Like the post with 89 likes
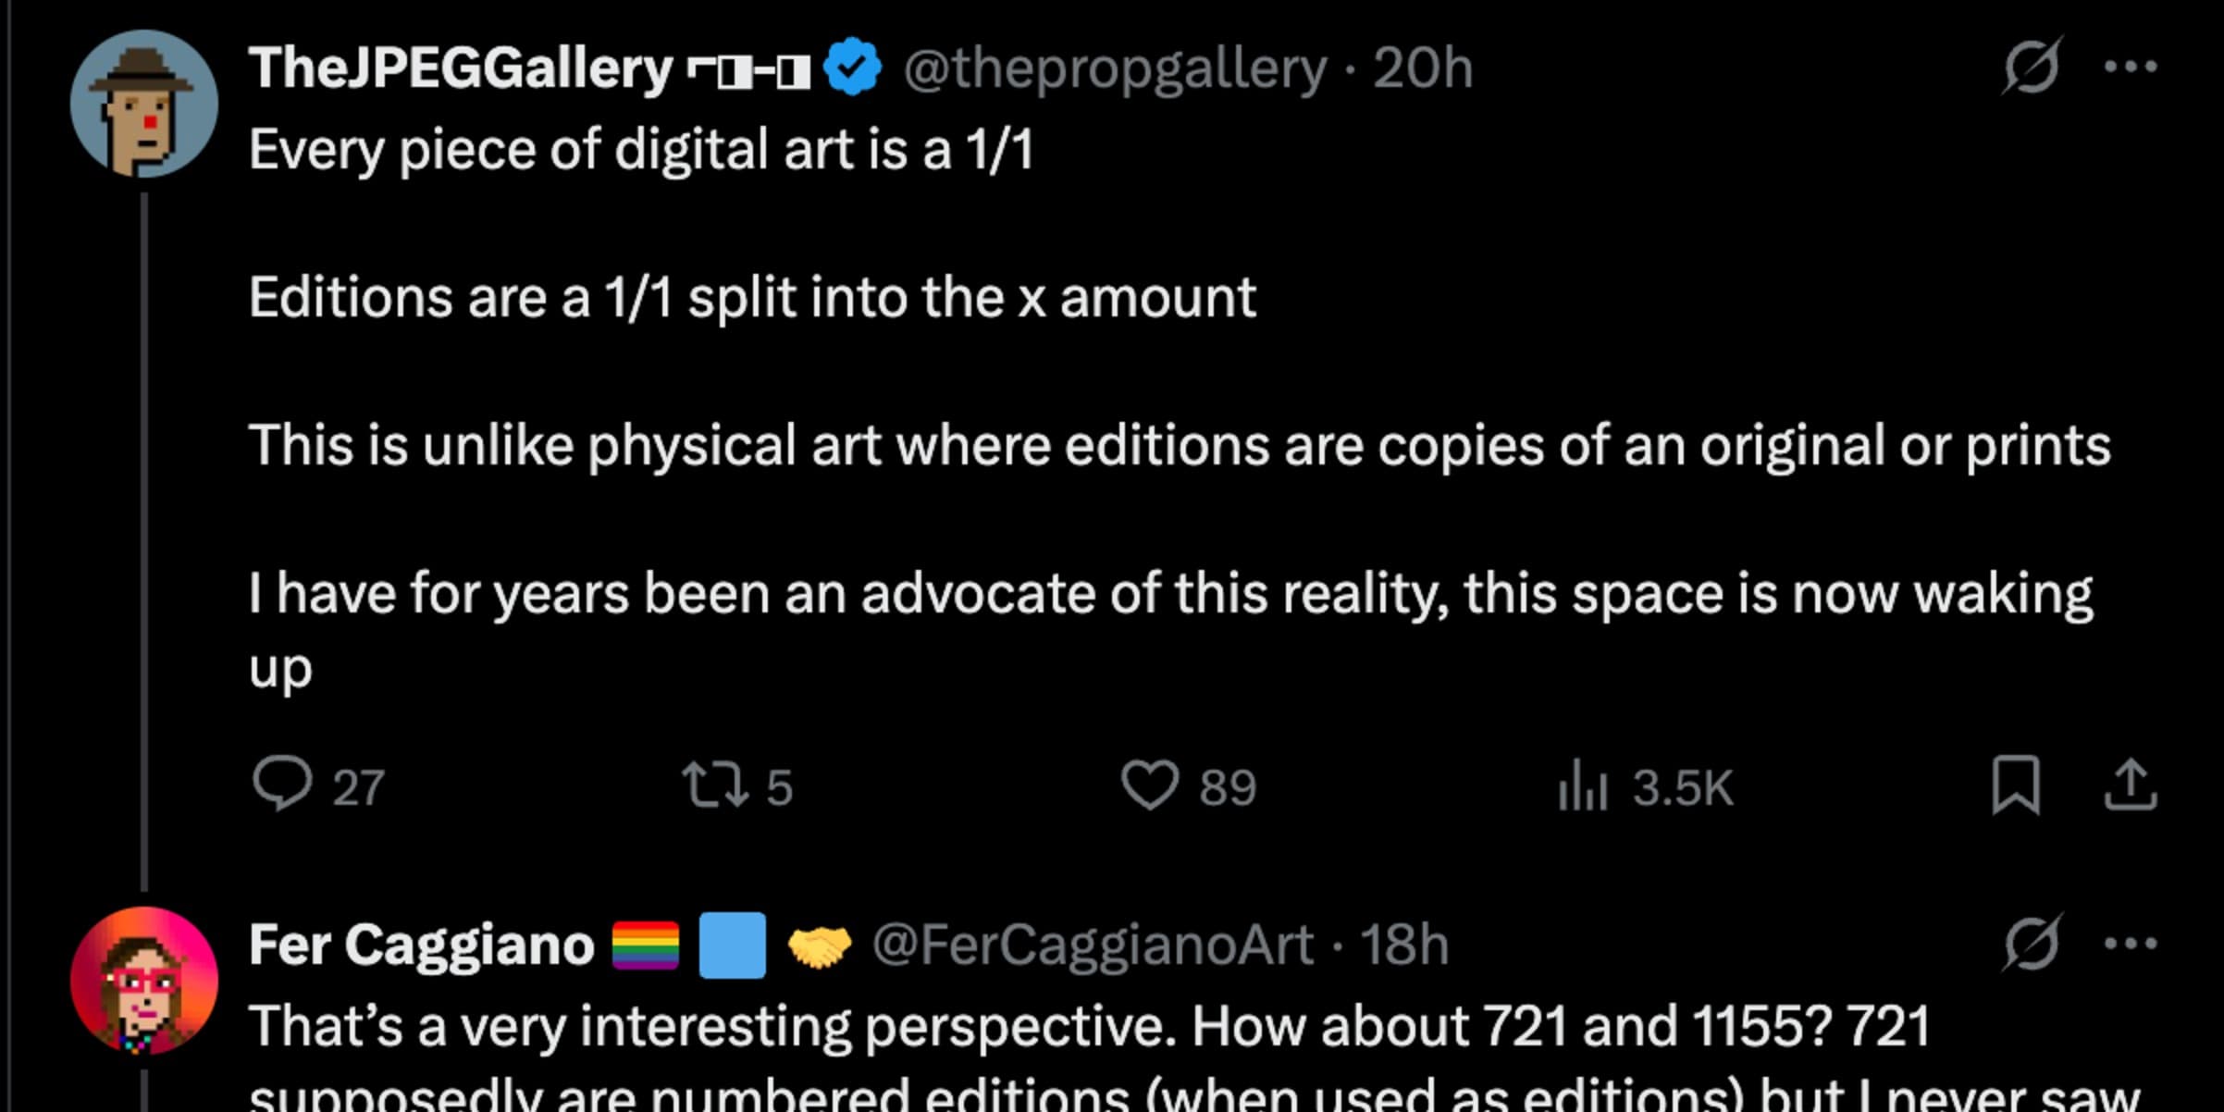Viewport: 2224px width, 1112px height. [x=1150, y=785]
